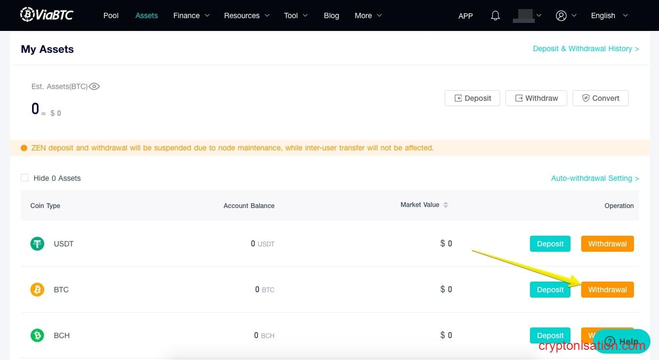Open the English language selector
The width and height of the screenshot is (659, 360).
point(609,15)
